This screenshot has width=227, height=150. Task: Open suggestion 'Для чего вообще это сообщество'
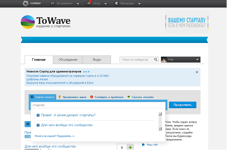pyautogui.click(x=67, y=125)
